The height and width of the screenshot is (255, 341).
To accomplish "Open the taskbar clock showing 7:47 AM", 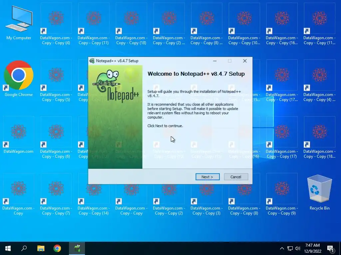I will (x=312, y=248).
